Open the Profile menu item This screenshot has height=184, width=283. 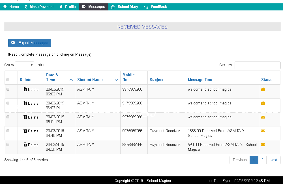pos(68,7)
